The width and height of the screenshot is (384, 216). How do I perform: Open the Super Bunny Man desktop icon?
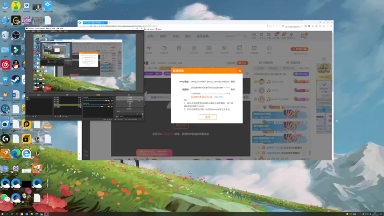click(26, 20)
